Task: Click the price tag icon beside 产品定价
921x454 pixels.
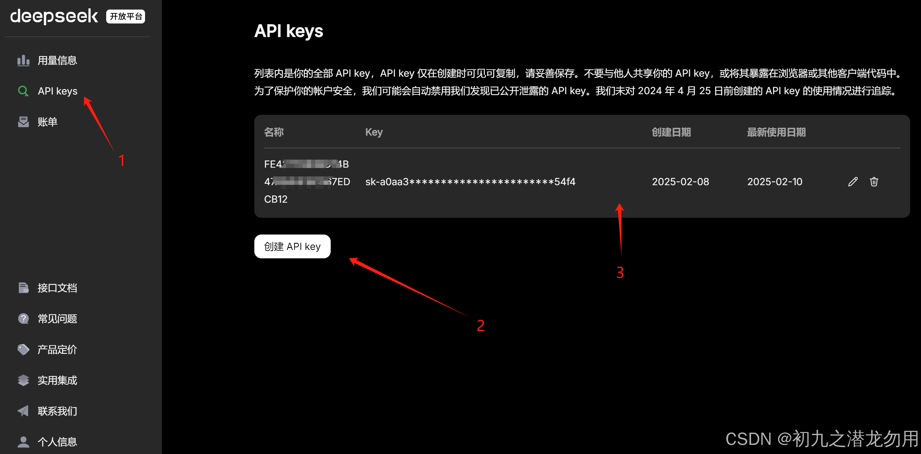Action: (23, 349)
